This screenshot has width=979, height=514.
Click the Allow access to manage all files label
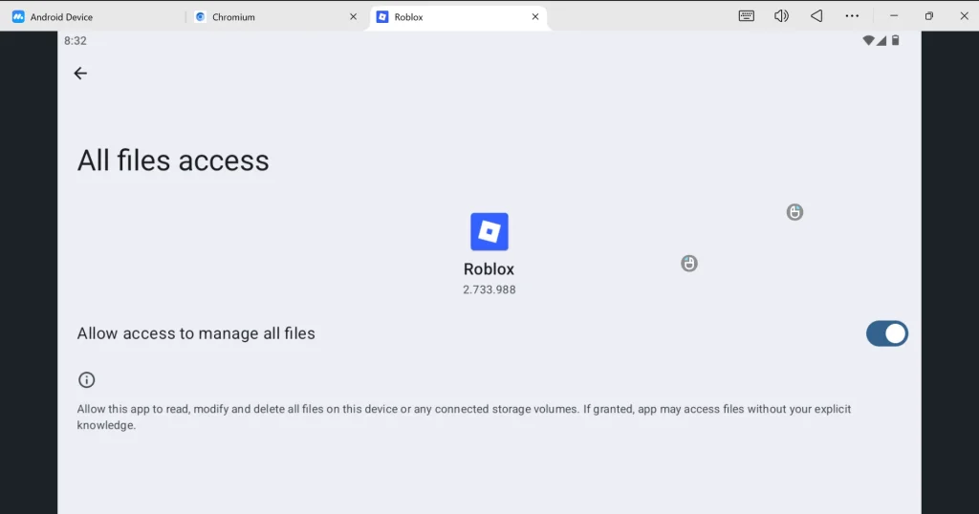pyautogui.click(x=196, y=333)
